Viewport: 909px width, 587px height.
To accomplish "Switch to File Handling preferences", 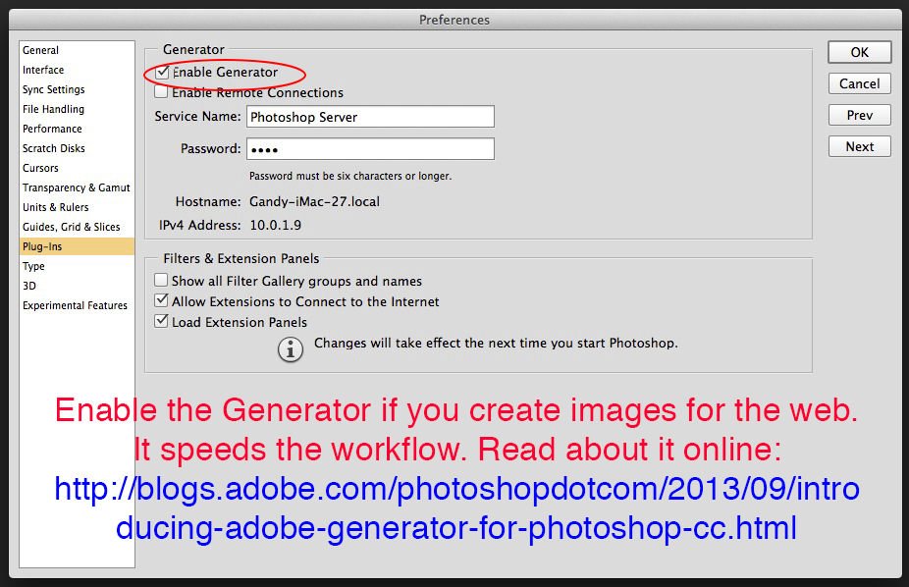I will pyautogui.click(x=77, y=110).
